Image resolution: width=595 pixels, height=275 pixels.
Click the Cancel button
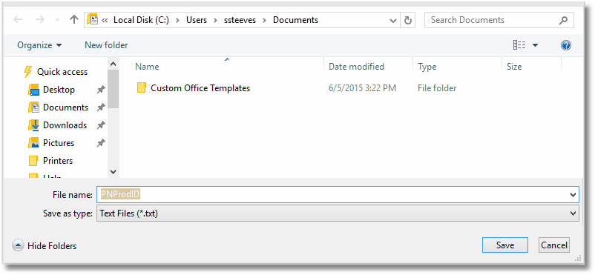[x=554, y=245]
